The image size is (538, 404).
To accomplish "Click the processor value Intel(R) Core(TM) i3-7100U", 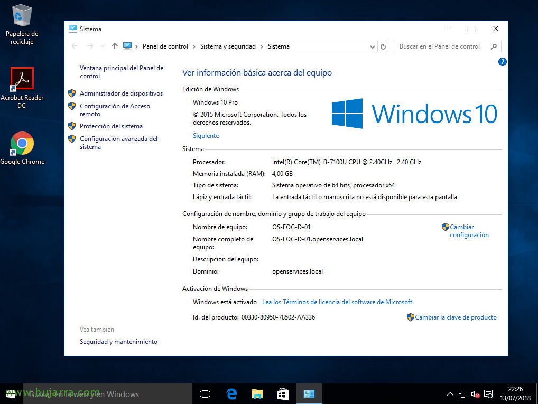I will coord(347,162).
